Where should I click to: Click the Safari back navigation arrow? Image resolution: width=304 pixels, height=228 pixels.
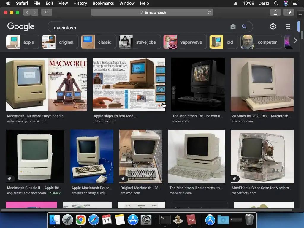point(27,12)
